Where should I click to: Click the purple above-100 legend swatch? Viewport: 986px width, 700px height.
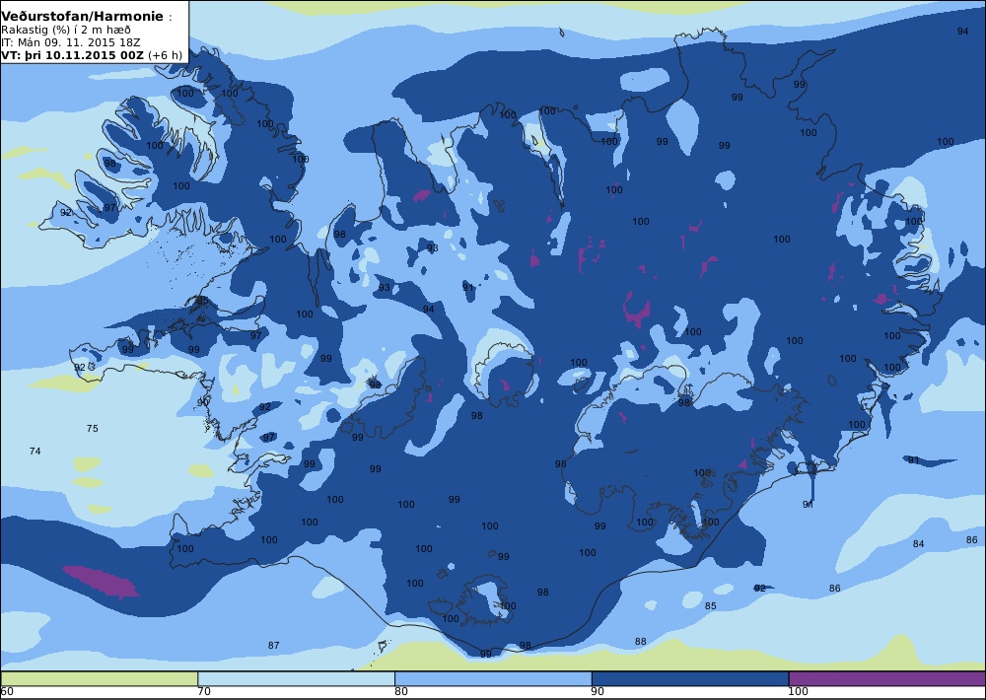(886, 678)
